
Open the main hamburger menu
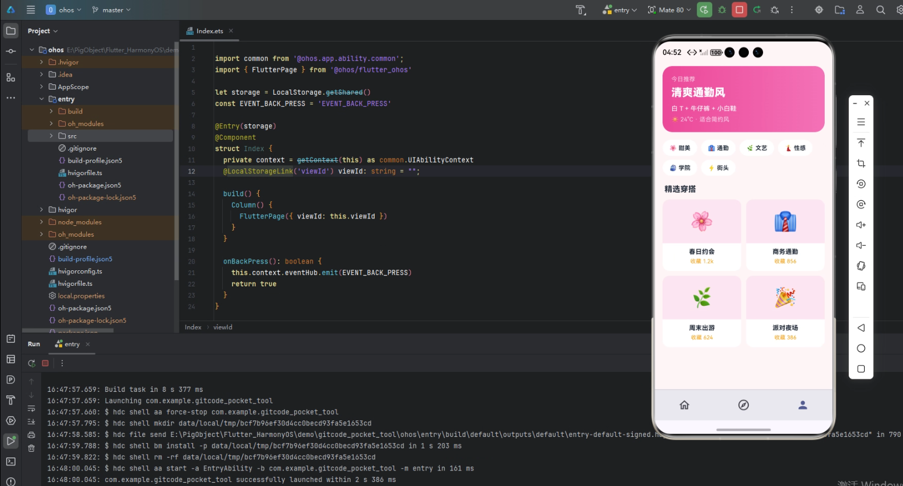(31, 10)
